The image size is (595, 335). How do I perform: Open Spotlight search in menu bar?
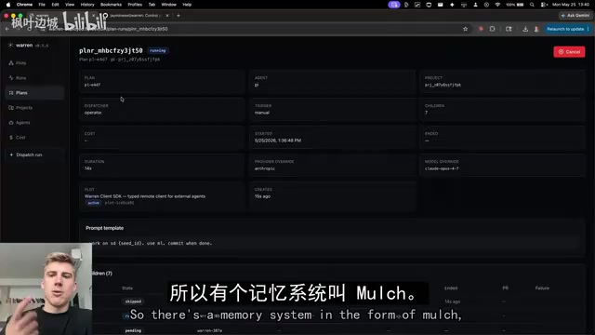point(532,5)
